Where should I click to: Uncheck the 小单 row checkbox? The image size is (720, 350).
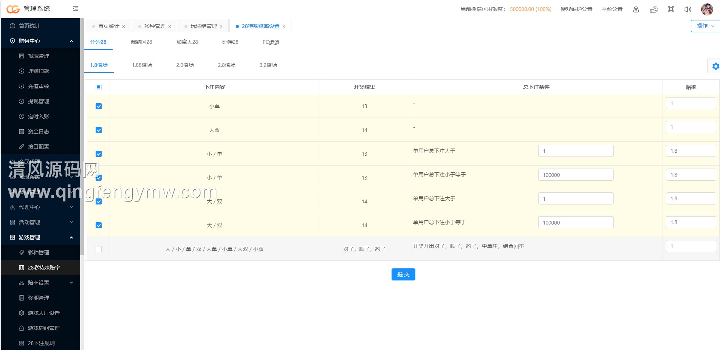coord(99,106)
